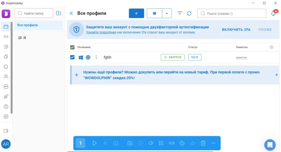This screenshot has width=281, height=152.
Task: Click ВКЛЮЧИТЬ 2FA button
Action: 236,30
